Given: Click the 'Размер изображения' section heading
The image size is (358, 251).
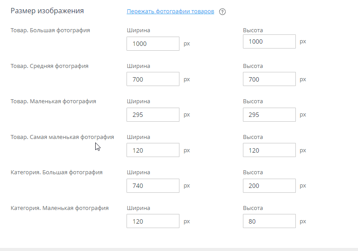Looking at the screenshot, I should (47, 11).
